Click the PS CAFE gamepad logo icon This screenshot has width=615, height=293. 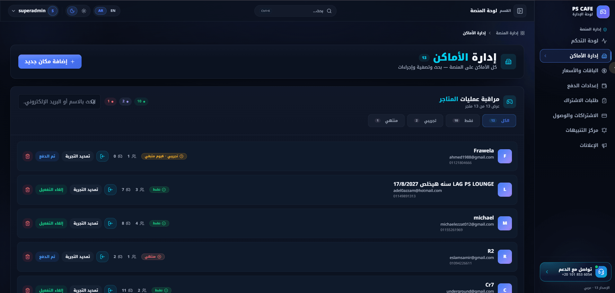point(603,12)
